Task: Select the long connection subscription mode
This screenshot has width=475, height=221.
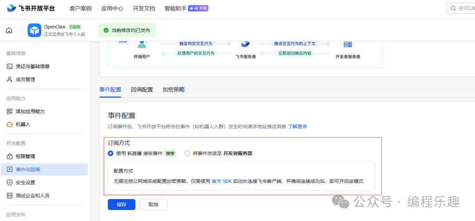Action: pyautogui.click(x=110, y=153)
